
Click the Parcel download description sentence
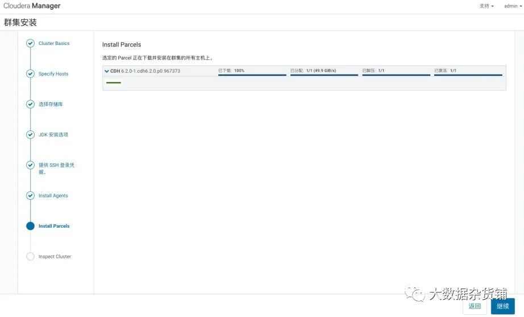coord(158,58)
